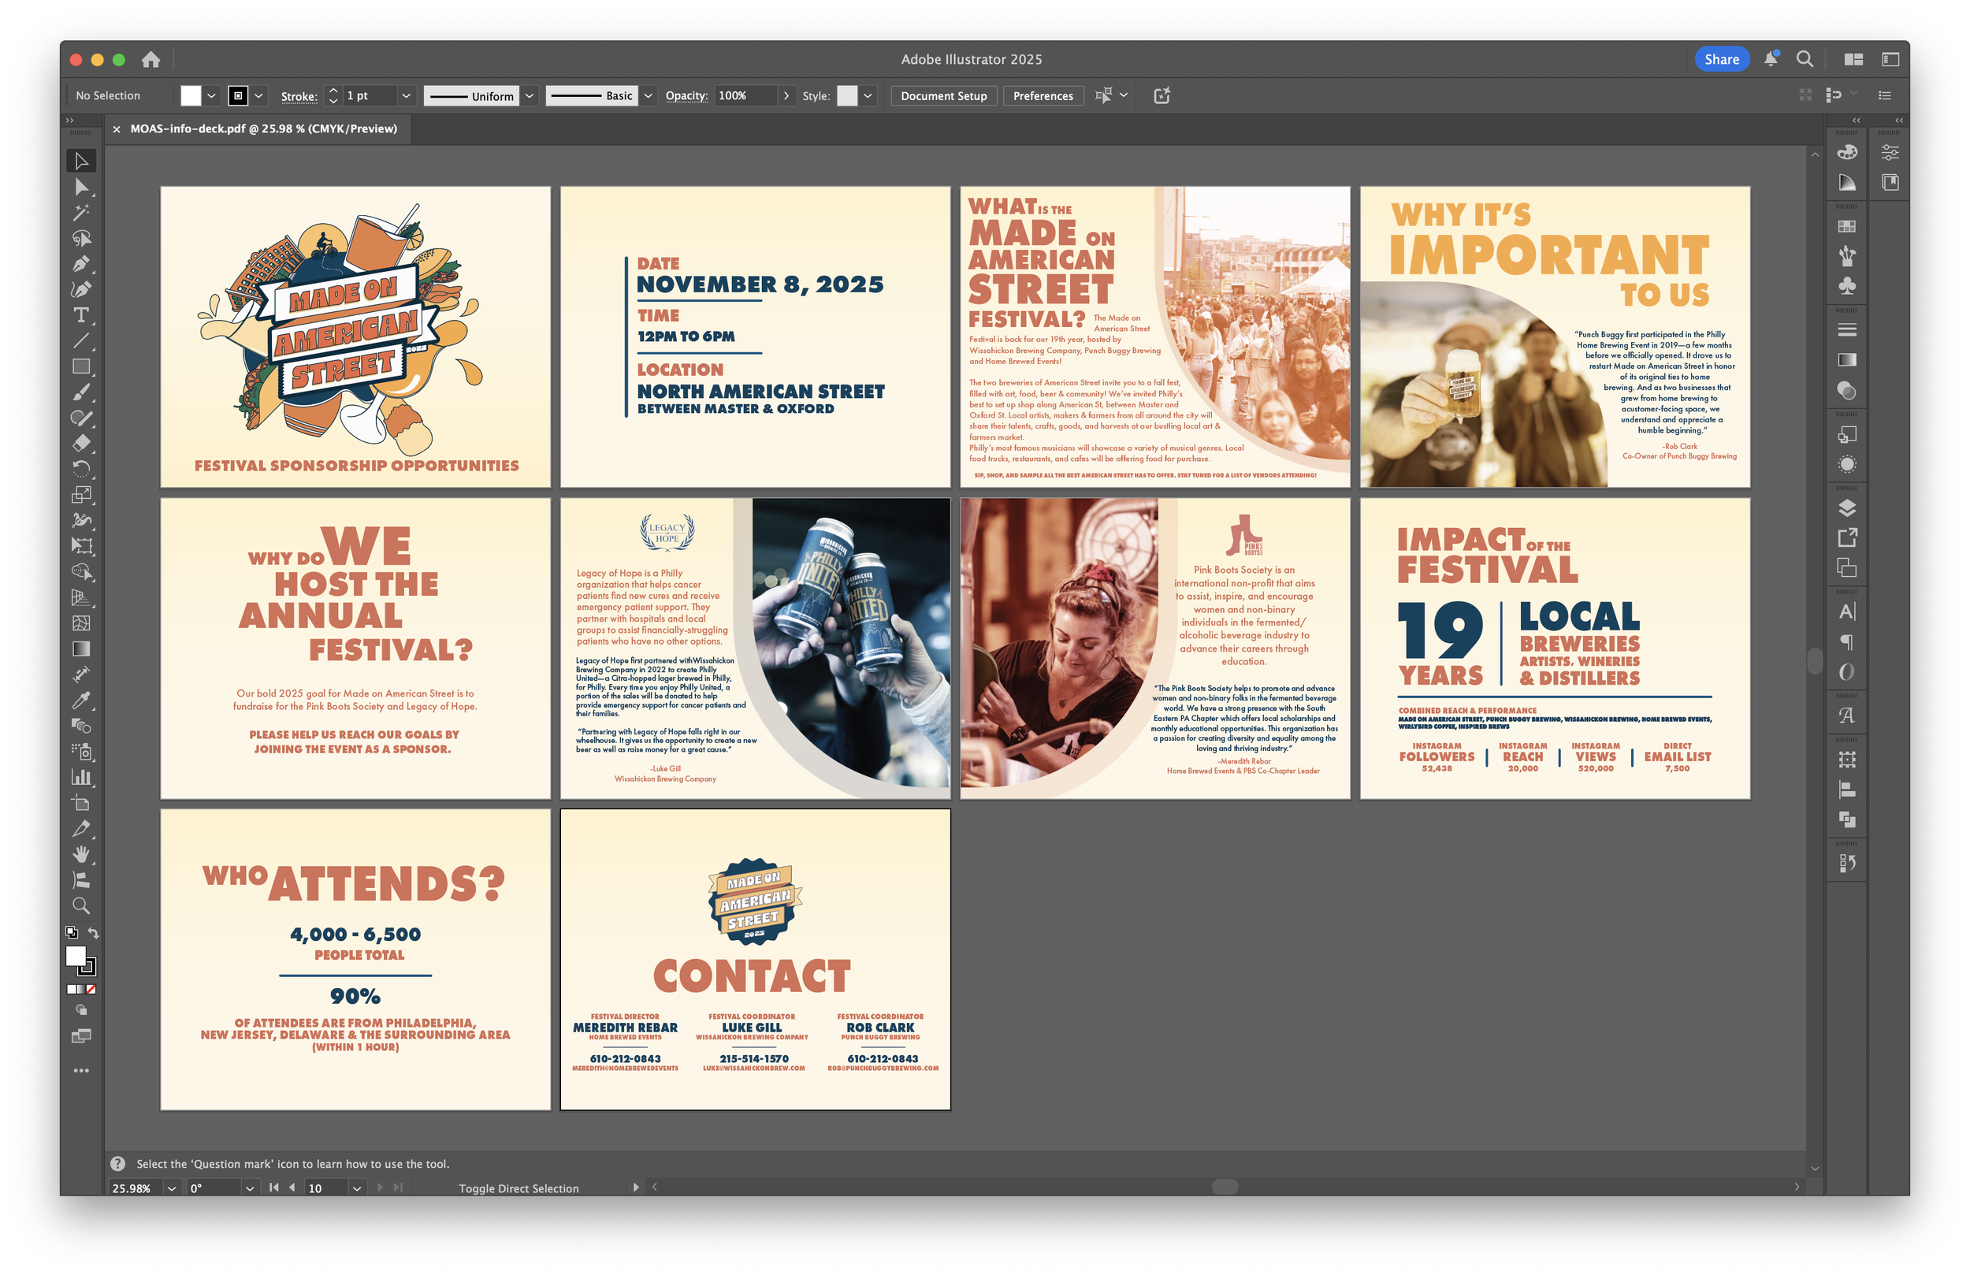This screenshot has width=1970, height=1275.
Task: Go to the Illustrator Home screen
Action: (x=151, y=60)
